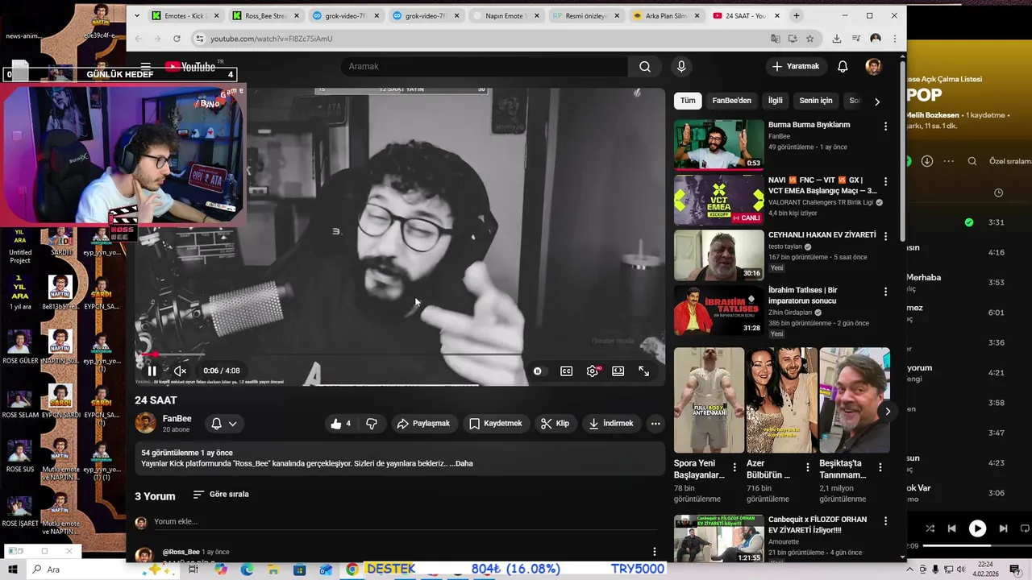The image size is (1032, 580).
Task: Open YouTube account avatar menu
Action: pyautogui.click(x=873, y=67)
